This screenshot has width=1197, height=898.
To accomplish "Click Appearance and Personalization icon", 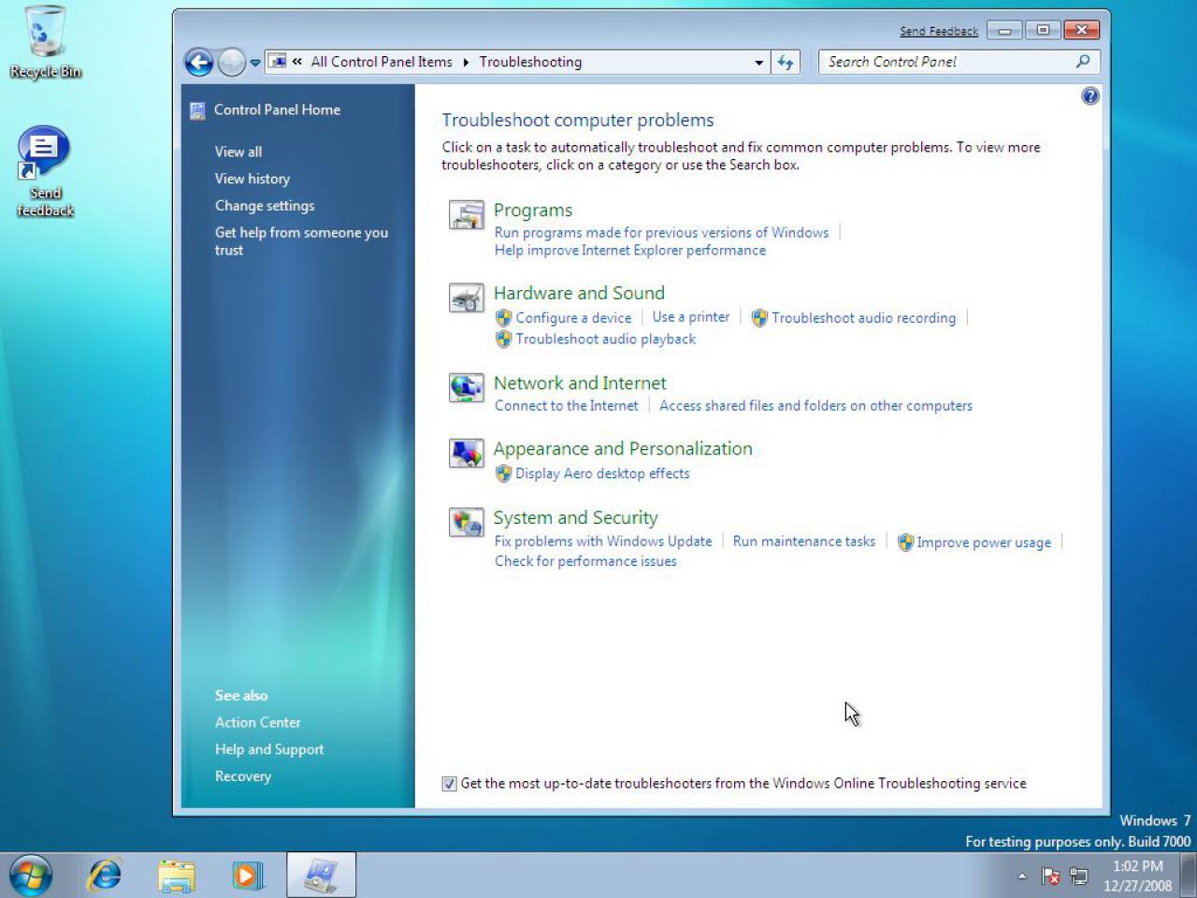I will 467,454.
